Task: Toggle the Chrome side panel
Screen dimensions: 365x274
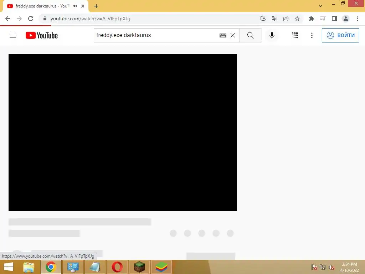Action: 334,19
